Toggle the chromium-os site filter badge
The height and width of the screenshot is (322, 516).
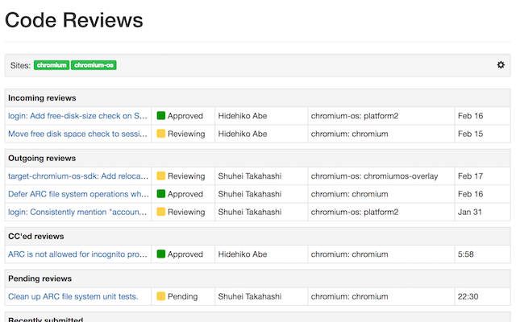(94, 65)
